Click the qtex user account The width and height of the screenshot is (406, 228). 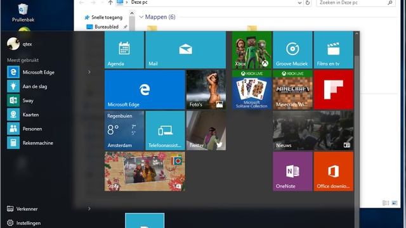tap(20, 44)
